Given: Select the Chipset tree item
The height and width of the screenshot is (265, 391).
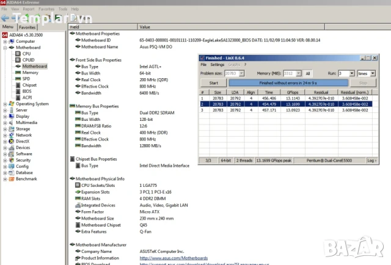Looking at the screenshot, I should coord(29,85).
